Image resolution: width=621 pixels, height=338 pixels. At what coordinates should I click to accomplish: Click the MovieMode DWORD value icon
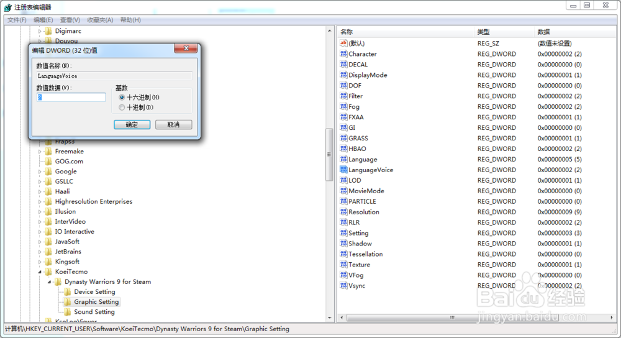(343, 191)
